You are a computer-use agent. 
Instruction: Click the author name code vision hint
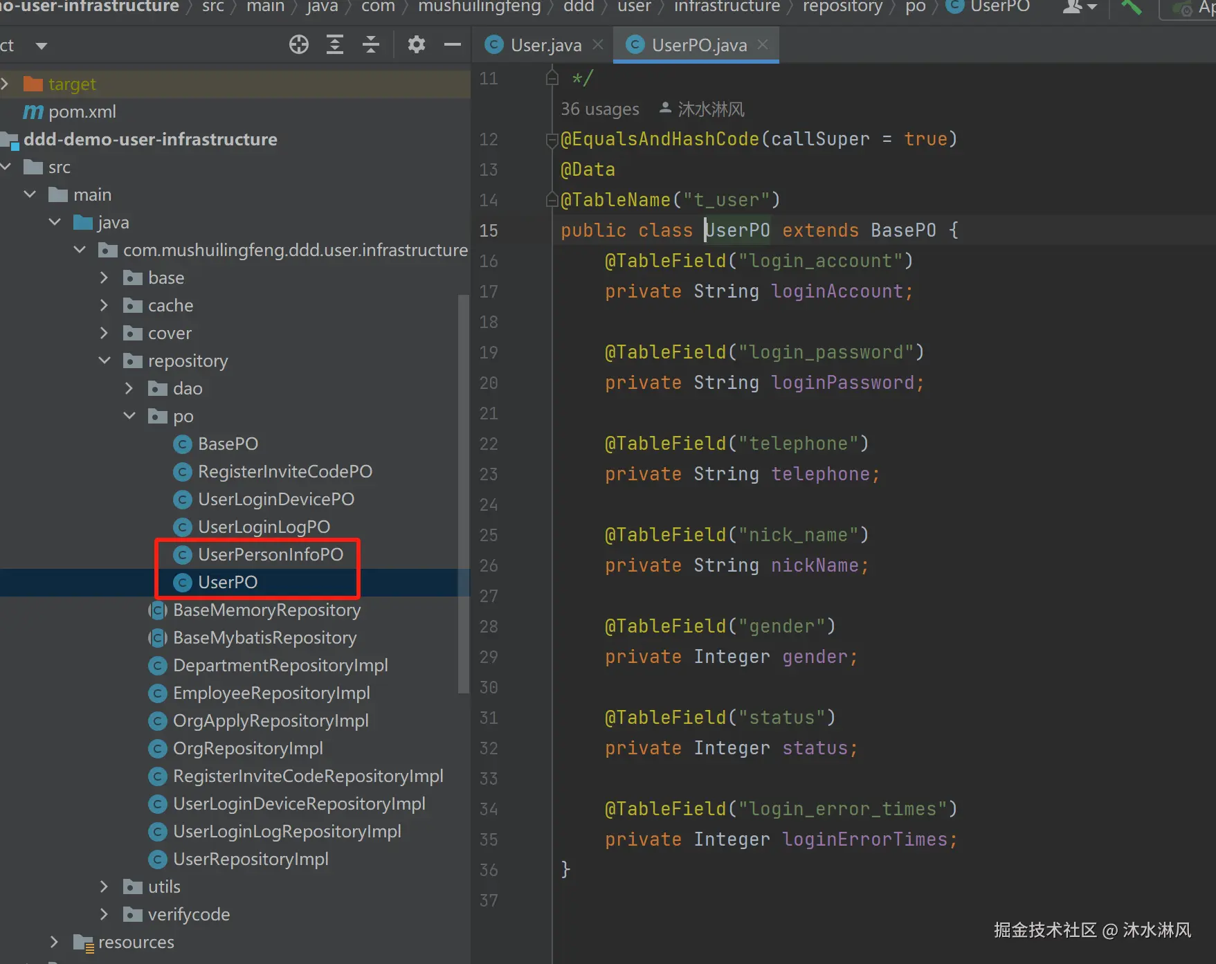click(710, 109)
